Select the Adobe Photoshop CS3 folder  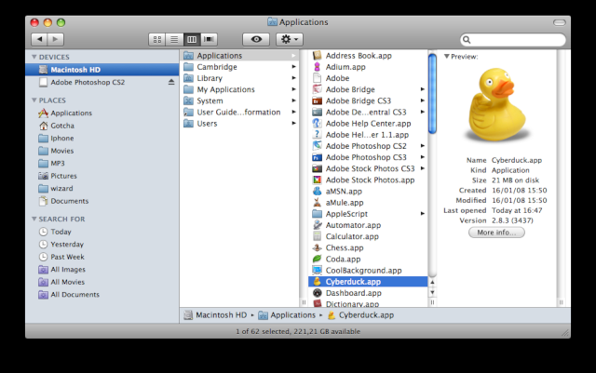coord(368,157)
